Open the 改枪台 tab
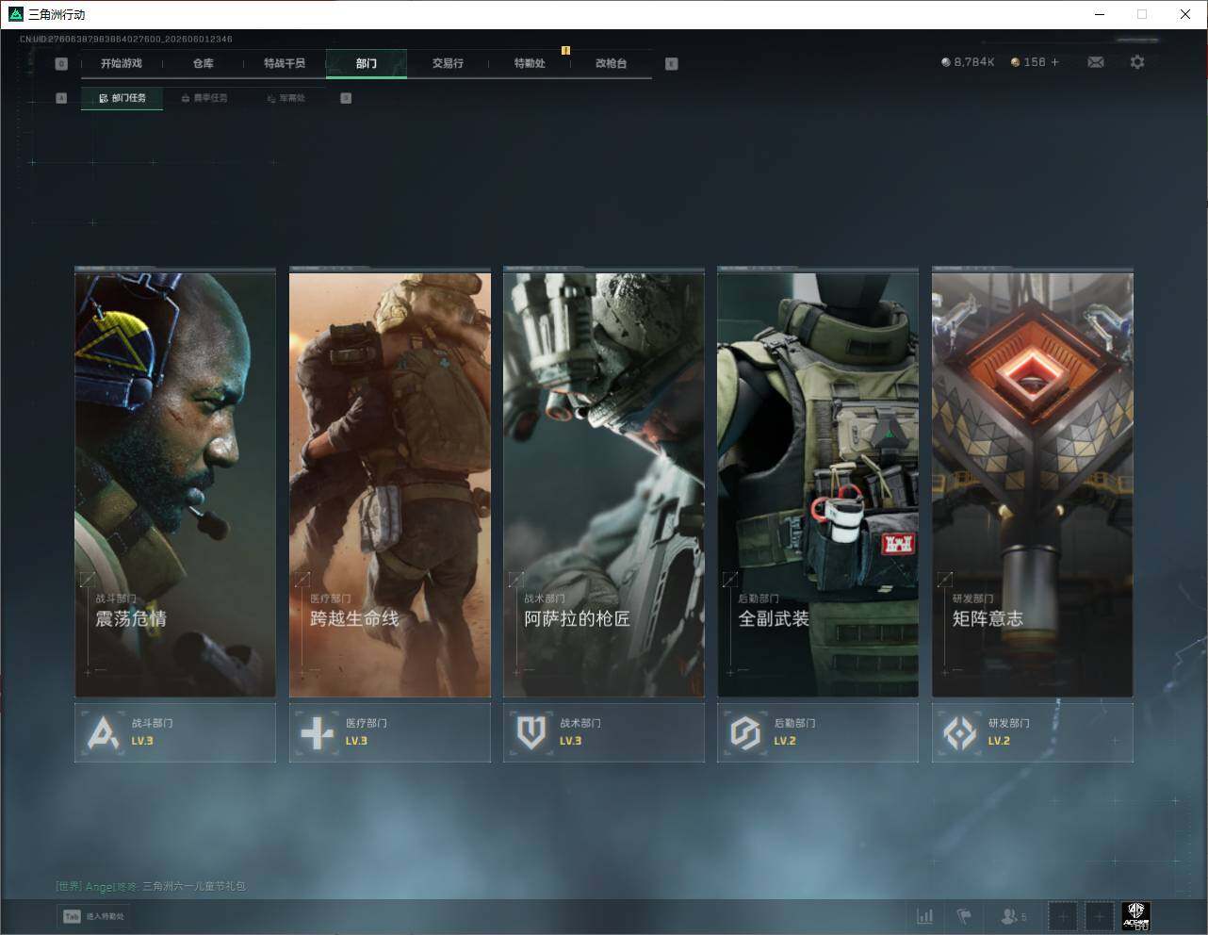Image resolution: width=1208 pixels, height=935 pixels. pos(612,63)
